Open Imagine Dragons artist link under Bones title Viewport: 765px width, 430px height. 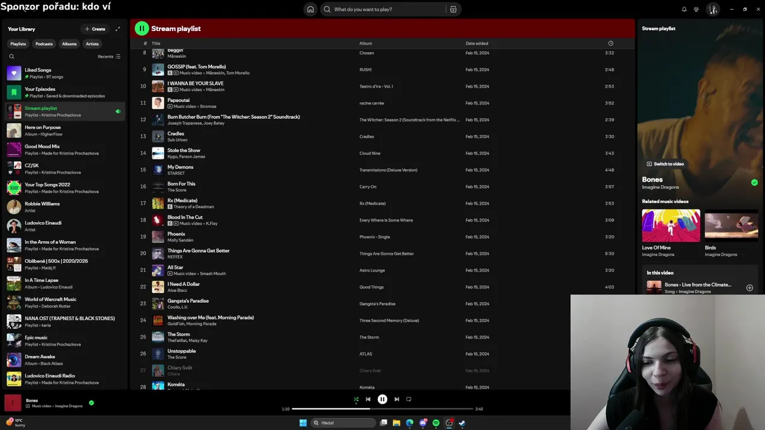660,187
